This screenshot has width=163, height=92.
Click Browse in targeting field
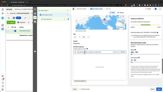point(123,52)
